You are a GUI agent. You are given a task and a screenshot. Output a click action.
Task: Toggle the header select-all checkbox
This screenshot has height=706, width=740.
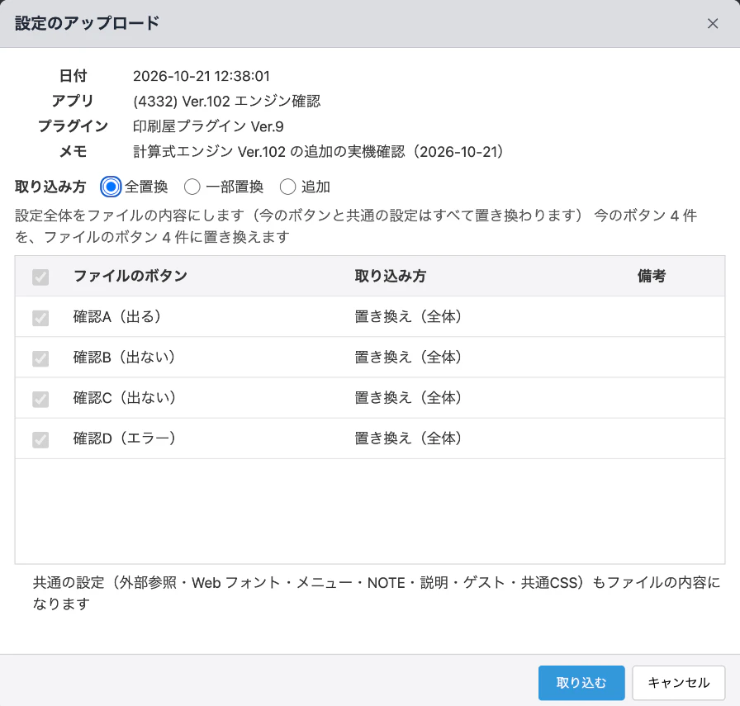[x=40, y=277]
